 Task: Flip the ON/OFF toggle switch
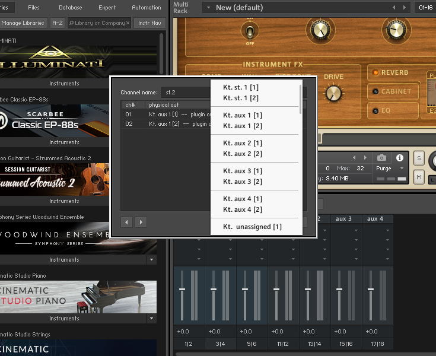[x=250, y=31]
